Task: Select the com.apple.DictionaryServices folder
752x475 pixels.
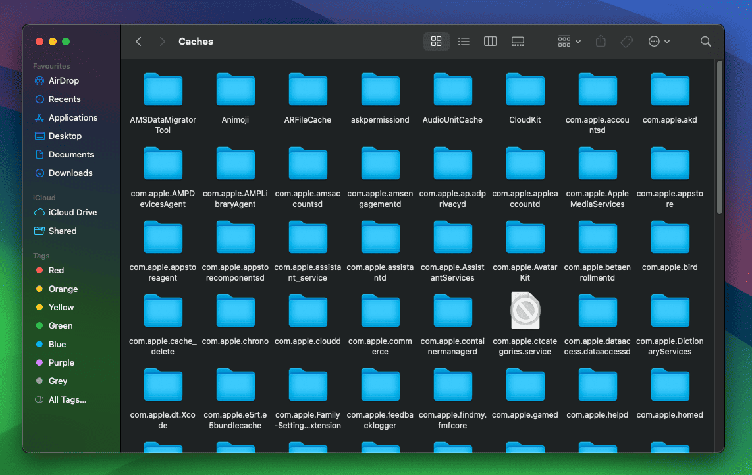Action: tap(670, 312)
